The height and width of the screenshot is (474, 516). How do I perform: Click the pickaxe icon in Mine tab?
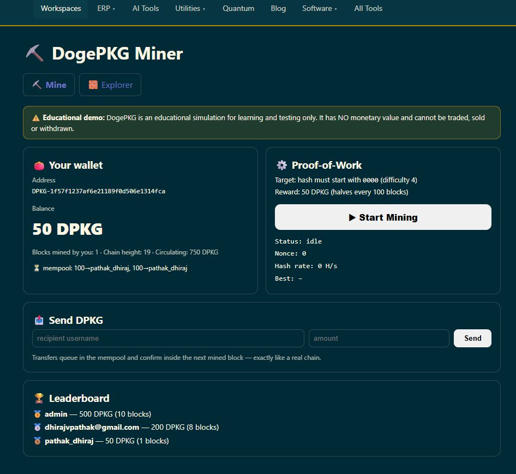click(37, 85)
